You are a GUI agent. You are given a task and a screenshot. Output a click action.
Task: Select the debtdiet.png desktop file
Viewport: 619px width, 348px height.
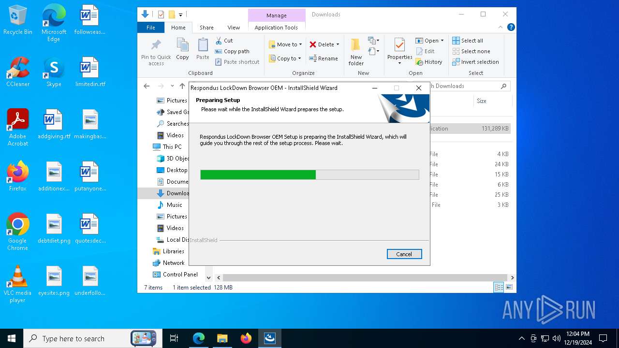(x=54, y=229)
